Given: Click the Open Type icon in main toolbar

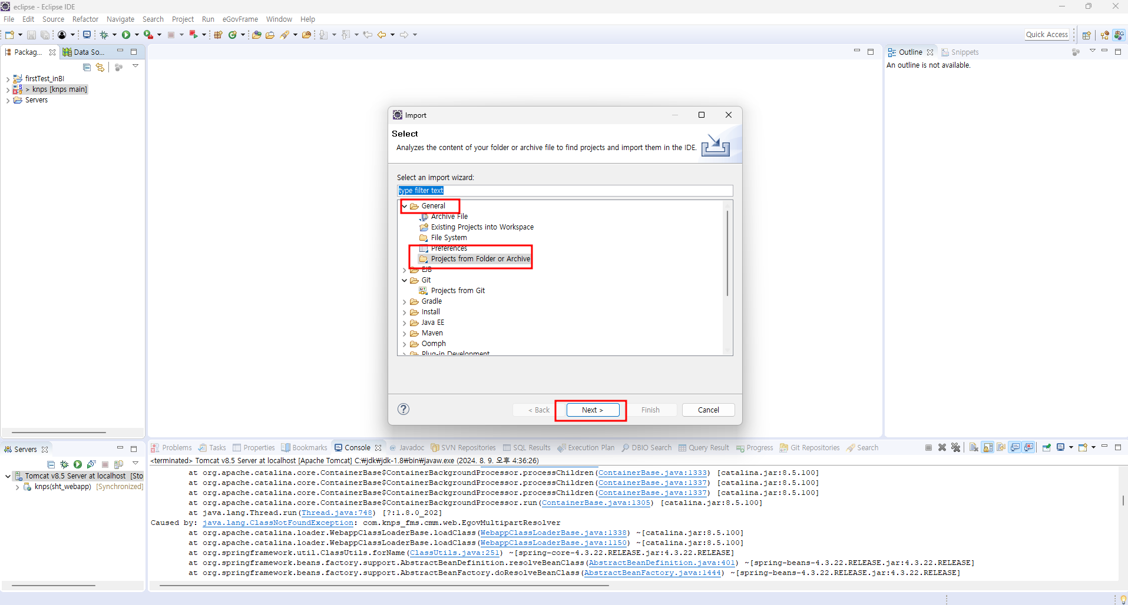Looking at the screenshot, I should [x=256, y=35].
